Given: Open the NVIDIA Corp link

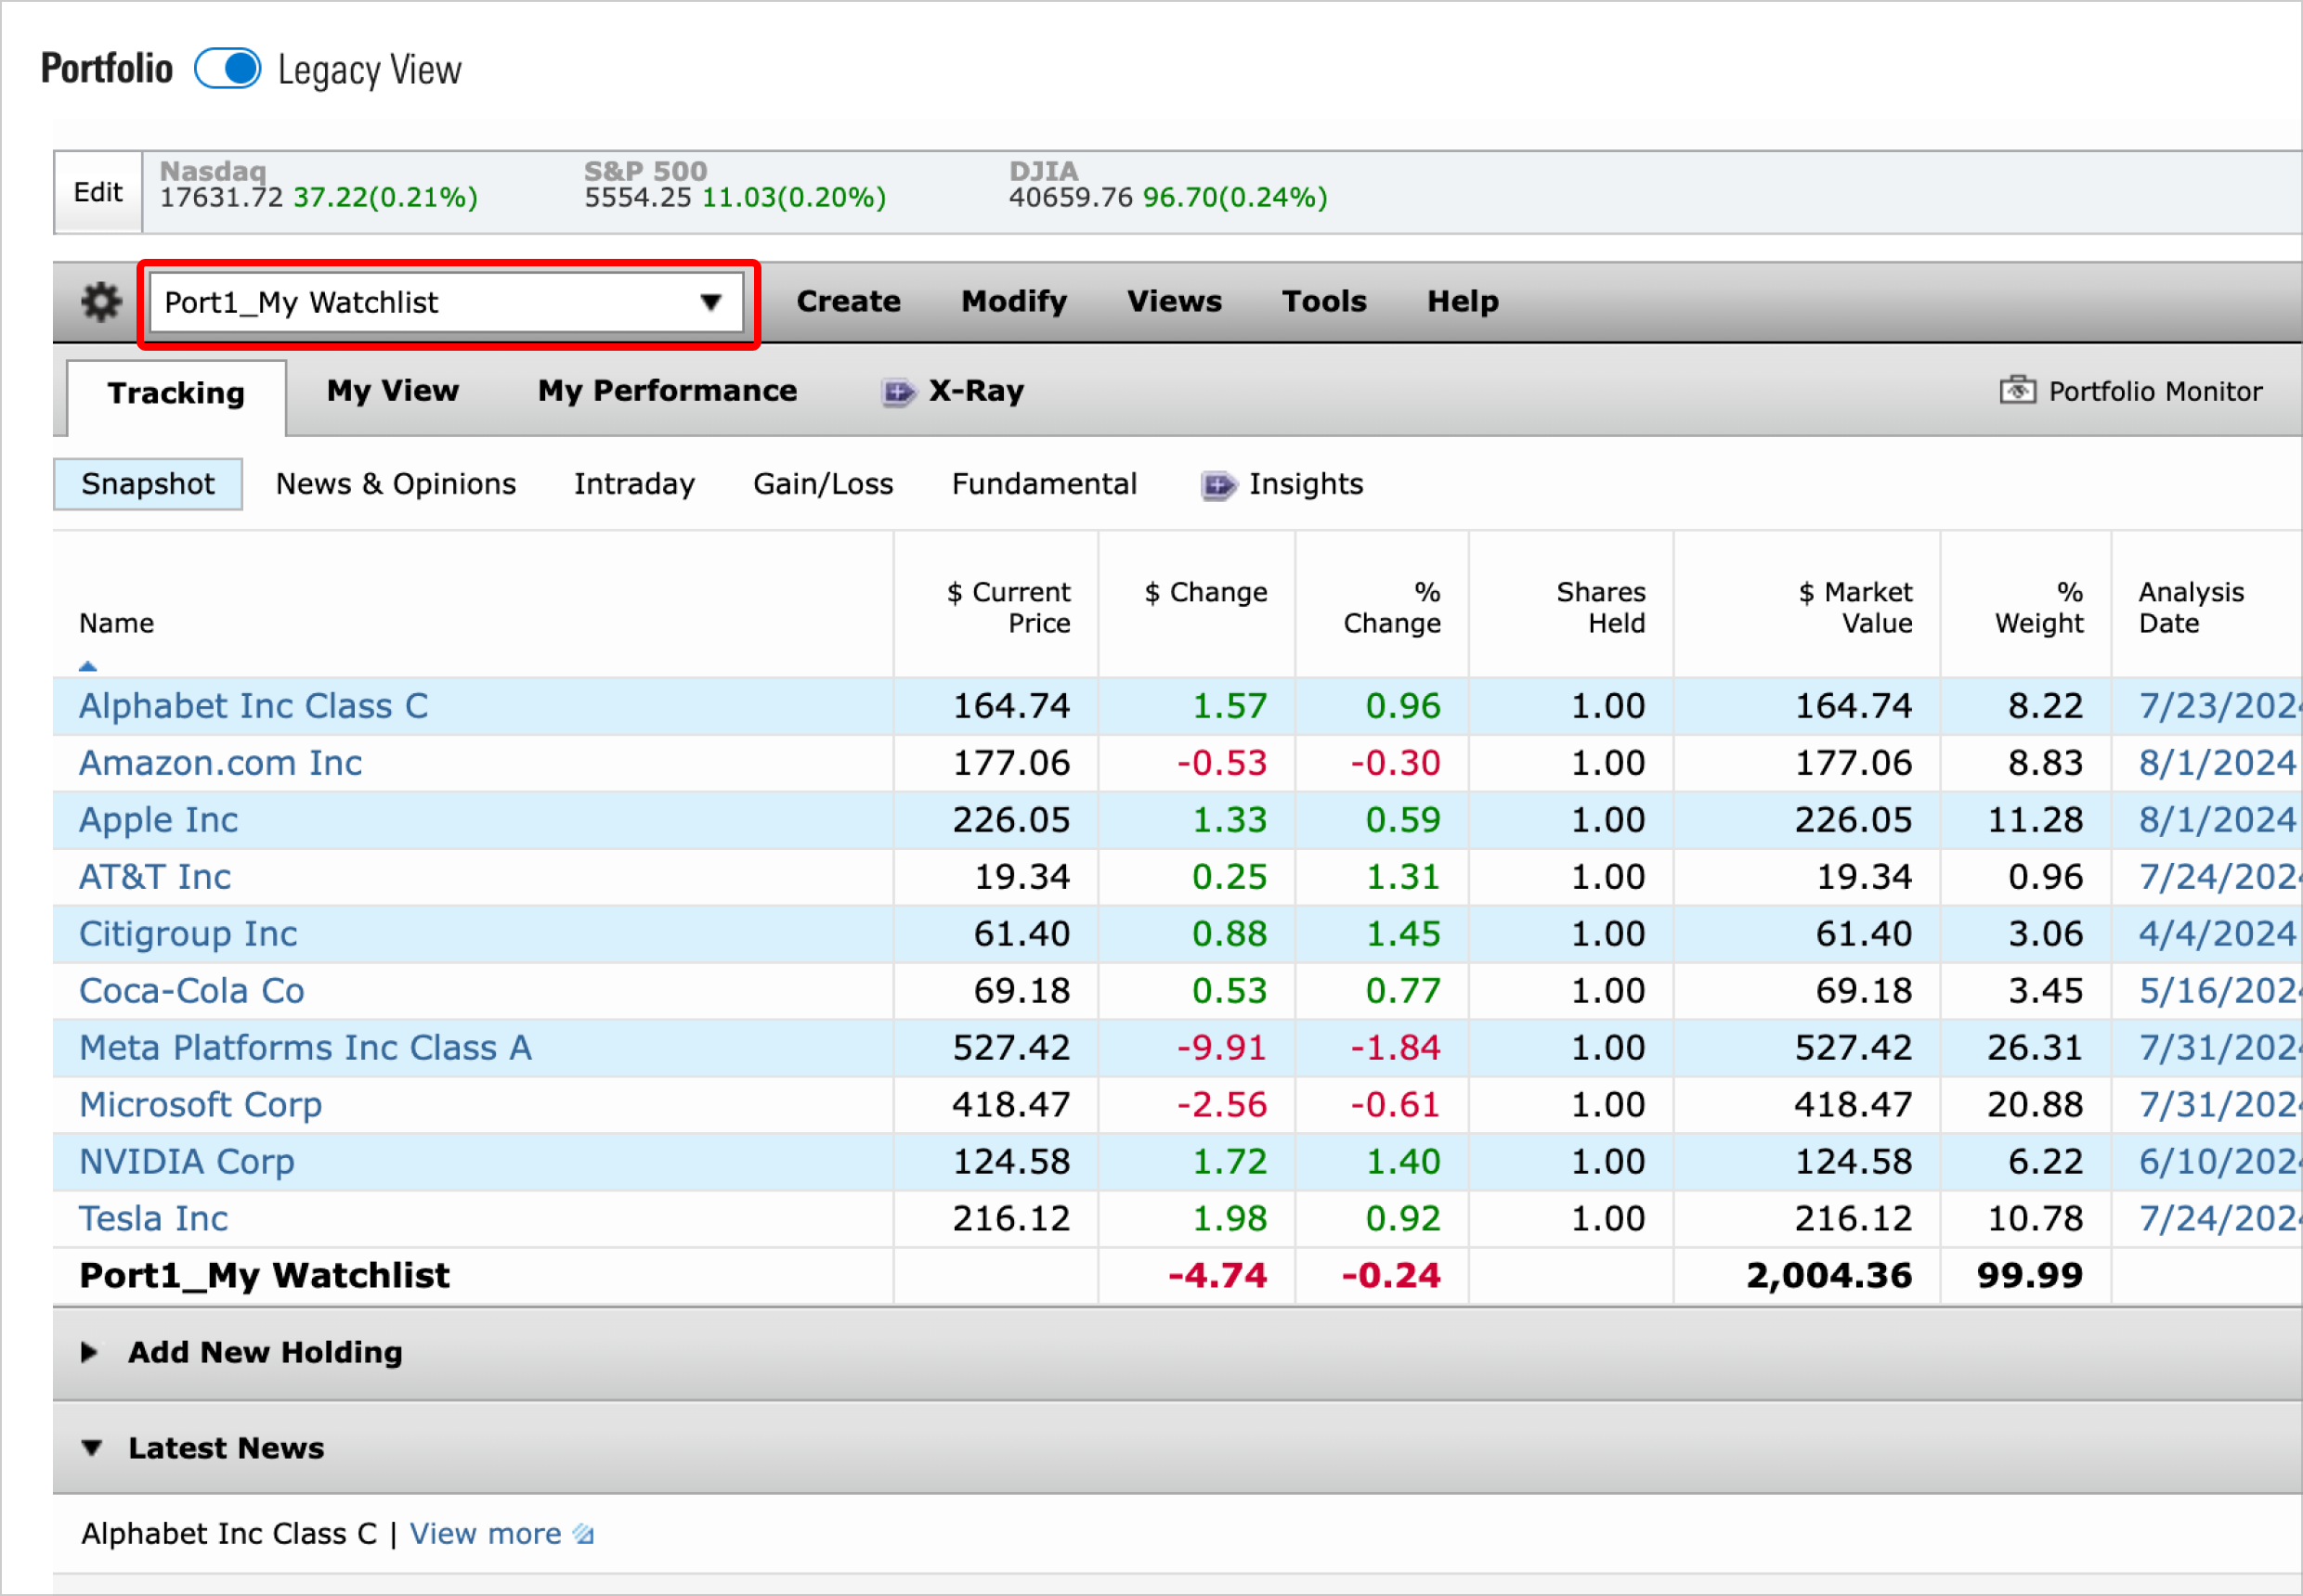Looking at the screenshot, I should coord(186,1162).
